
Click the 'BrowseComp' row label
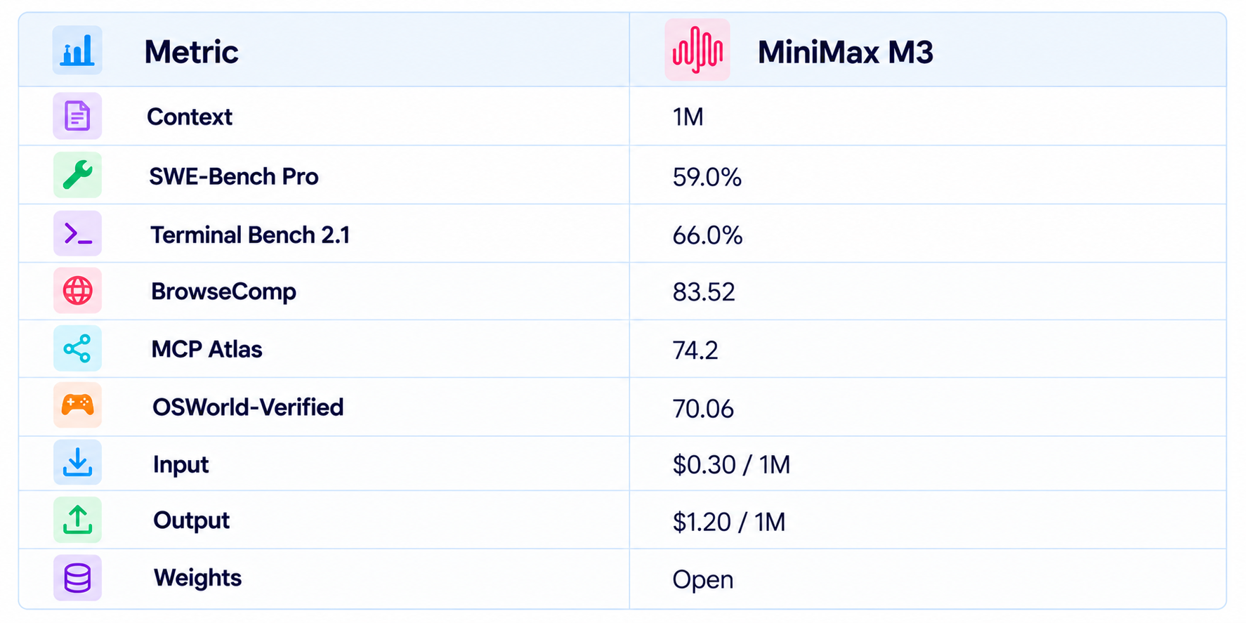pyautogui.click(x=223, y=291)
